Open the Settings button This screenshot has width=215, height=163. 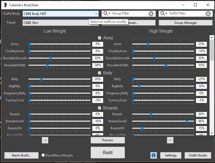pos(171,155)
